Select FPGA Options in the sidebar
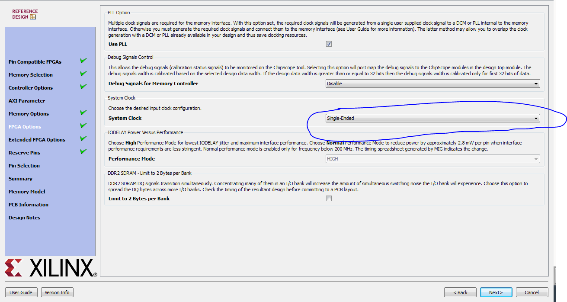 (x=25, y=127)
